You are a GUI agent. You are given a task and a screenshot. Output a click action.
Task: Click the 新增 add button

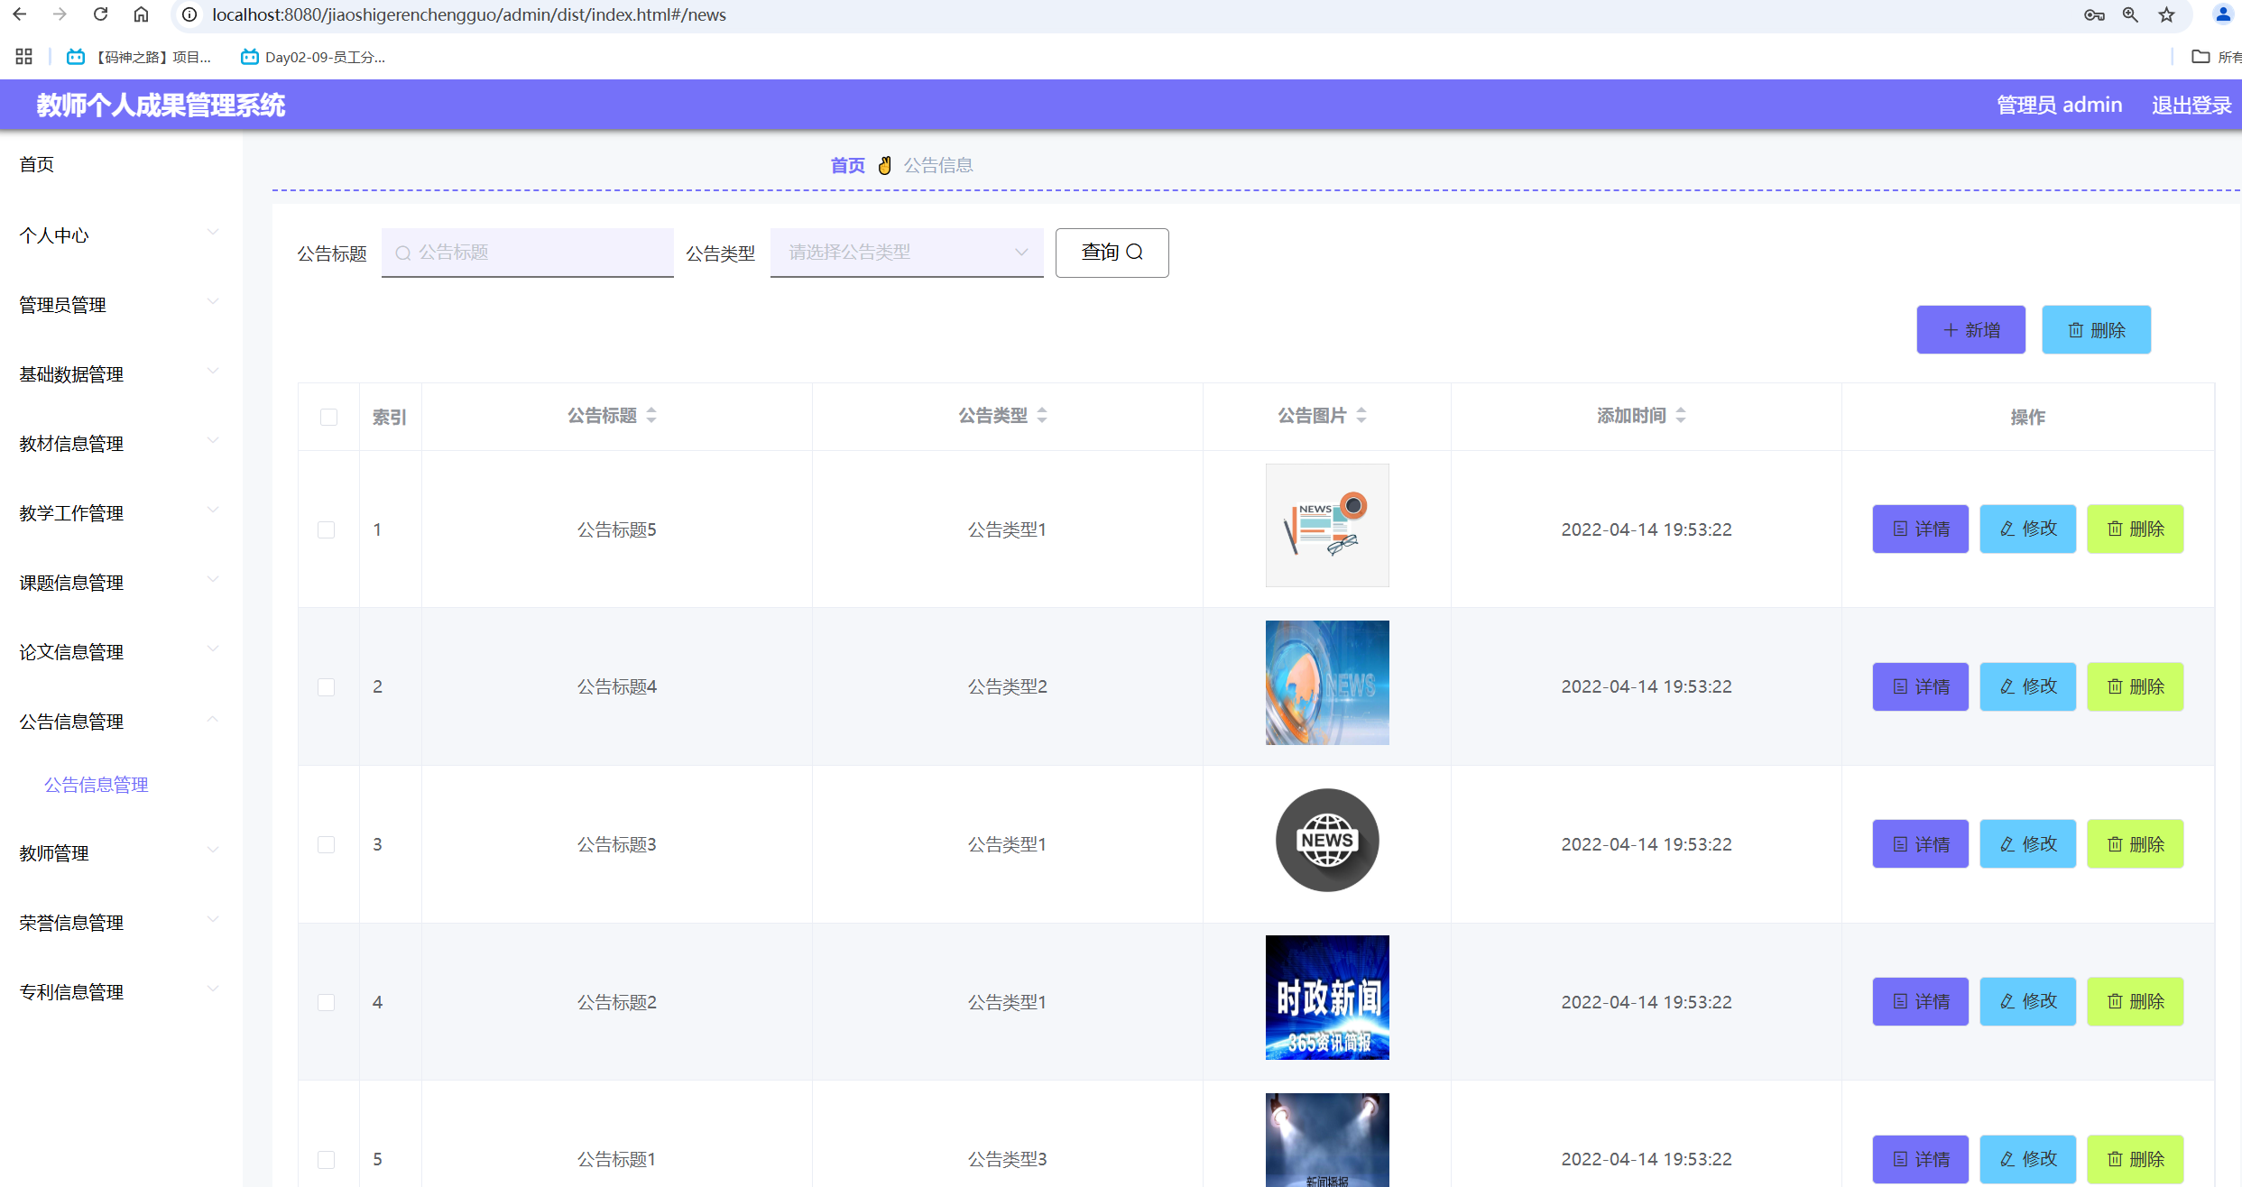1970,330
